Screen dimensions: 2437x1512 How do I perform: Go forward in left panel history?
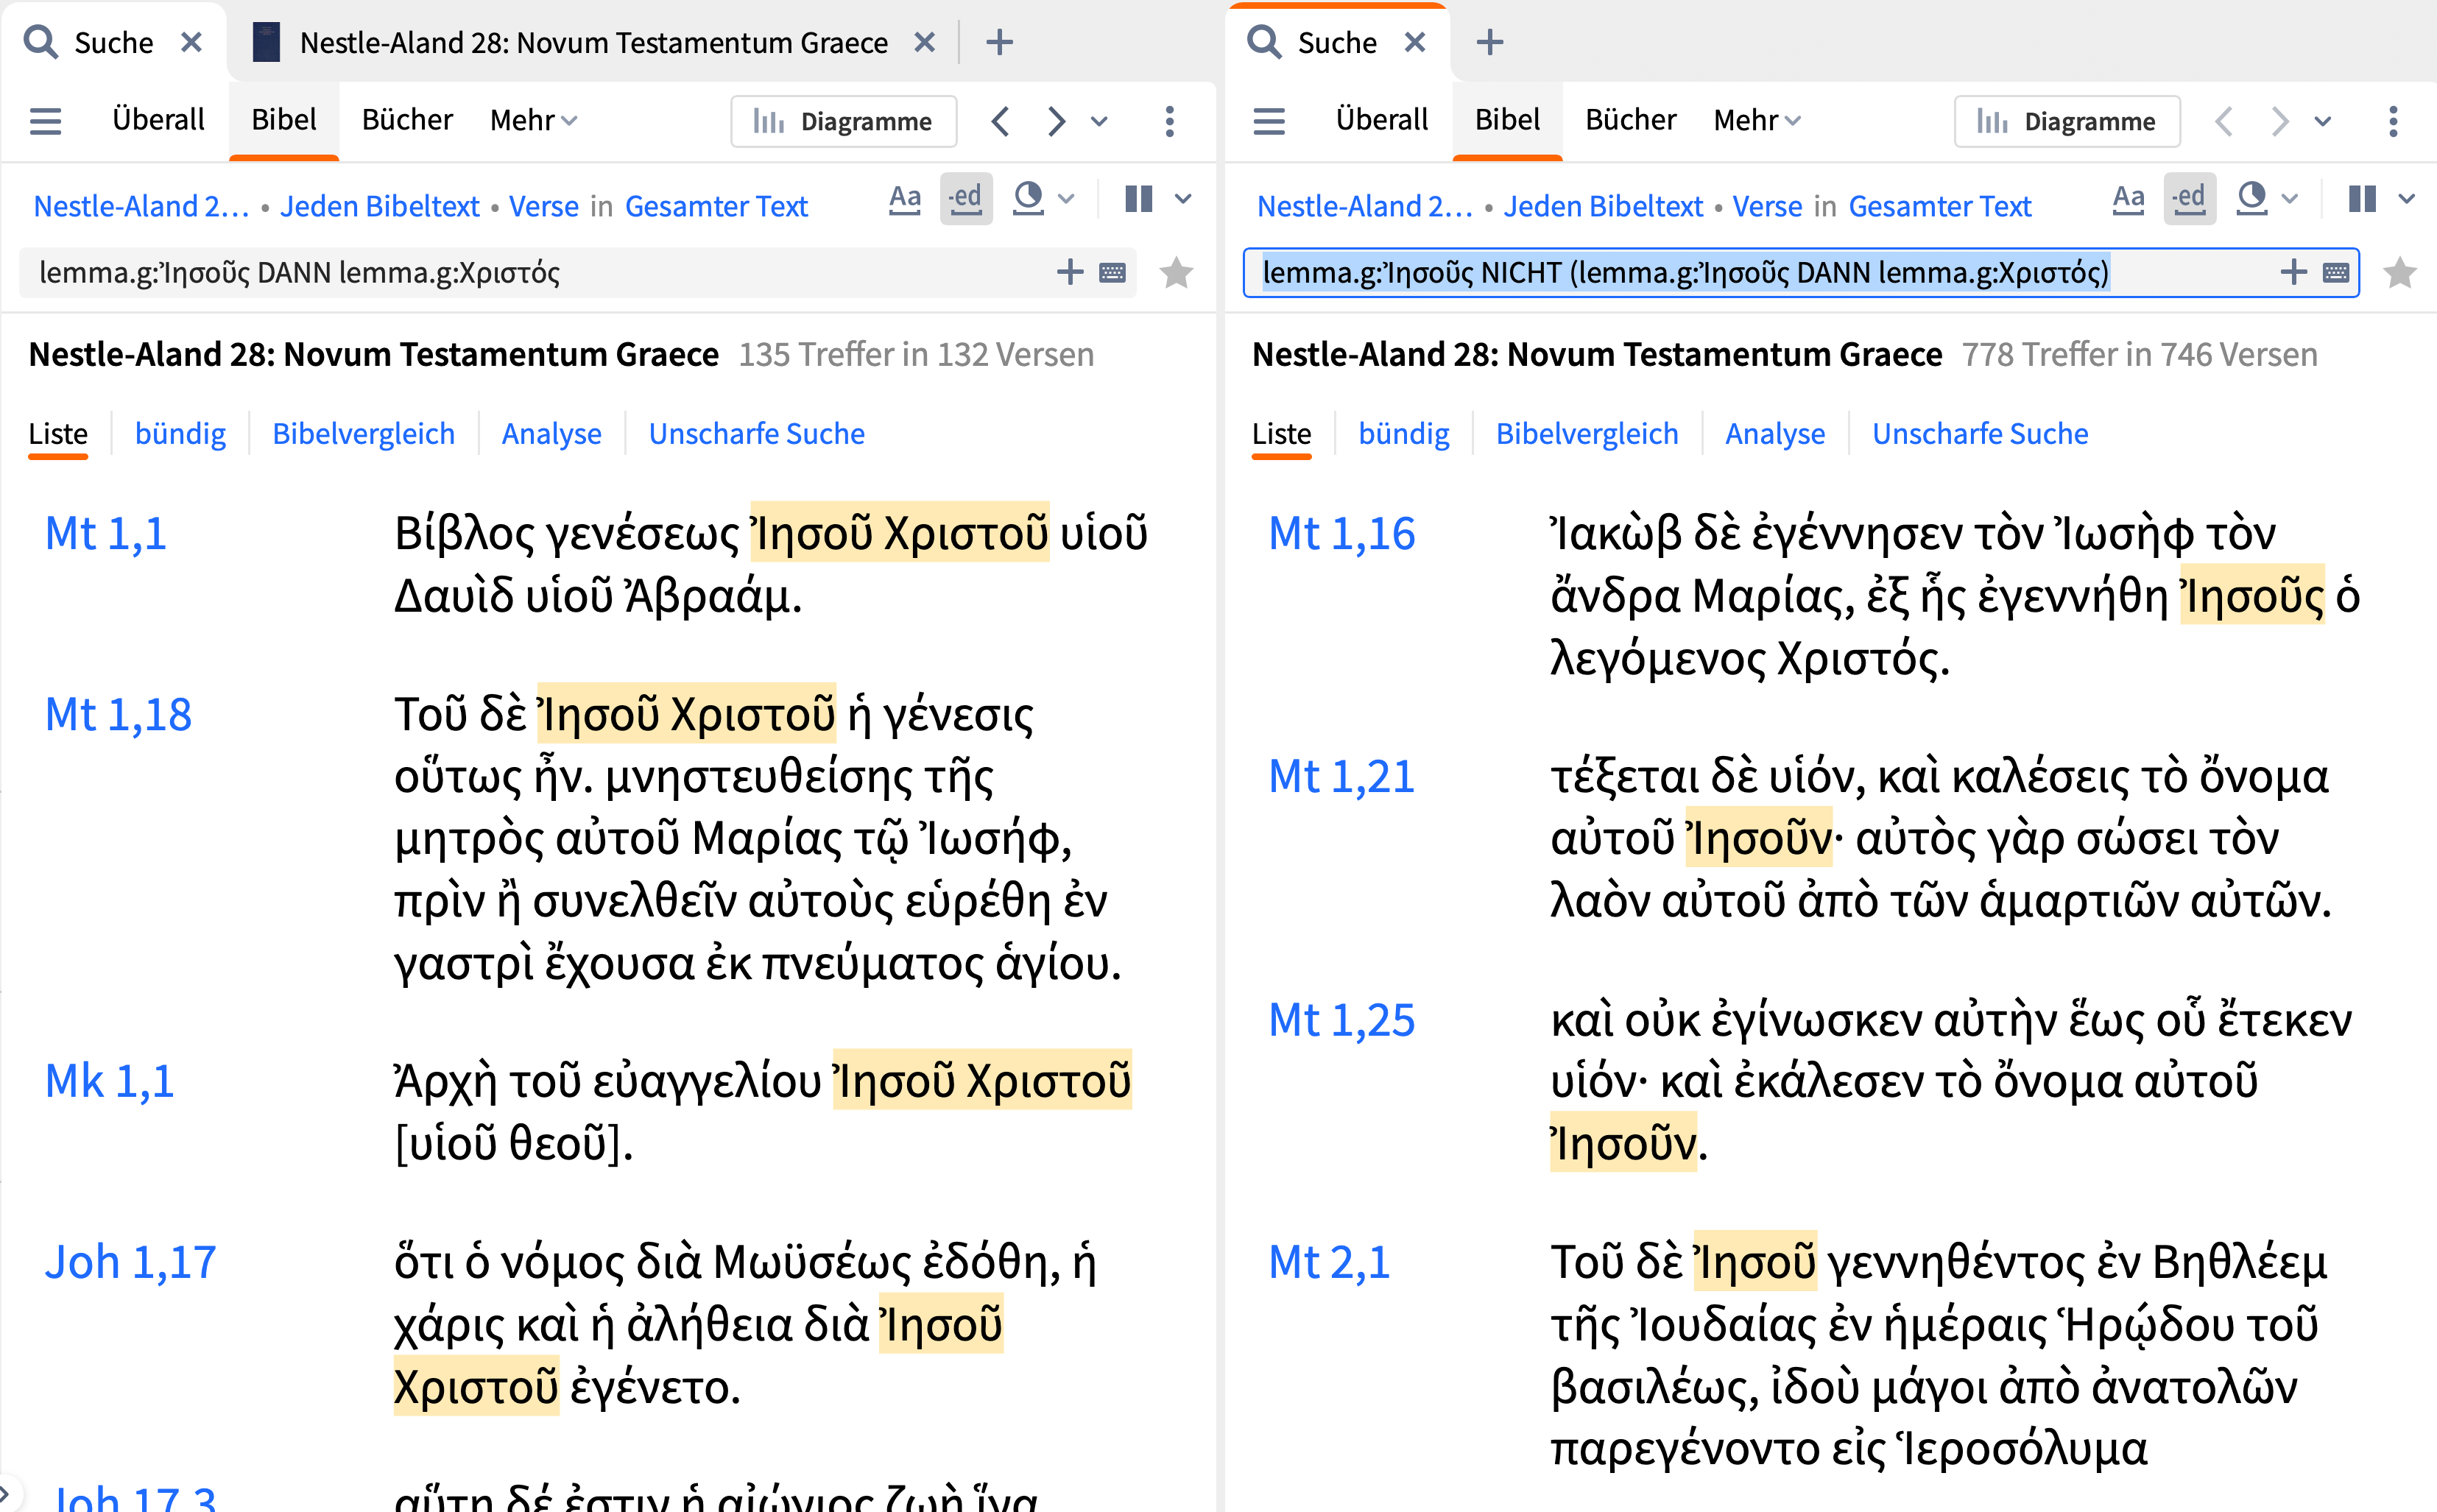point(1056,121)
